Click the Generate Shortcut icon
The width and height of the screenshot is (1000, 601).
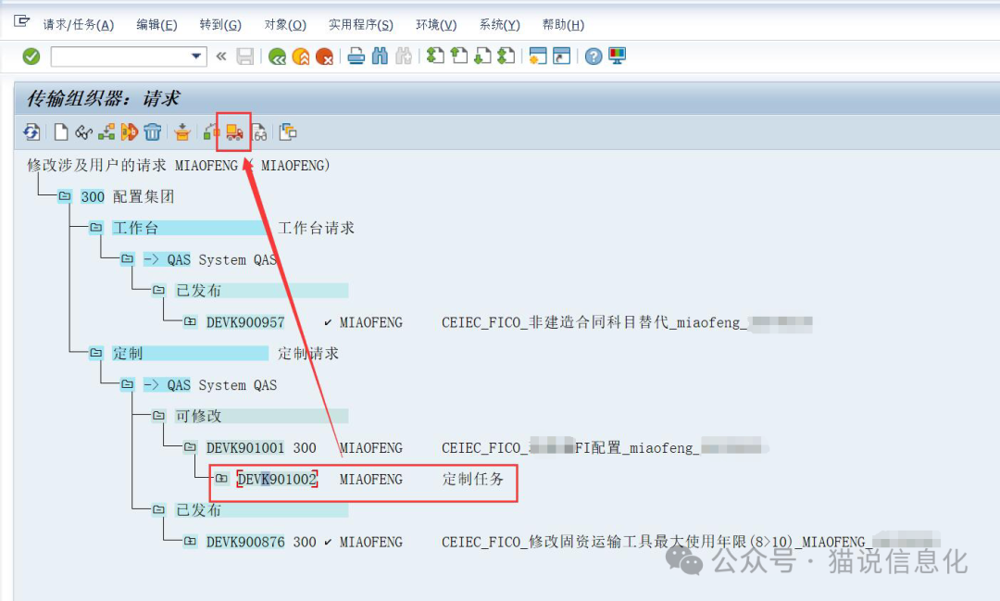(x=562, y=56)
